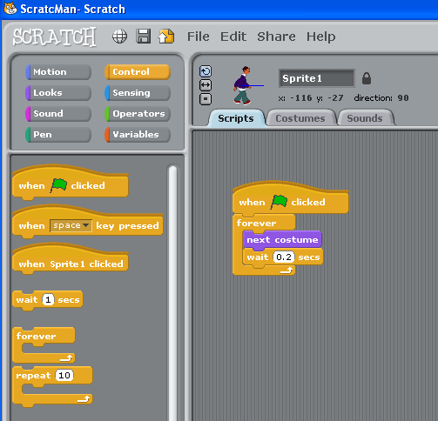Click the forever block in scripts area
This screenshot has height=421, width=438.
264,223
